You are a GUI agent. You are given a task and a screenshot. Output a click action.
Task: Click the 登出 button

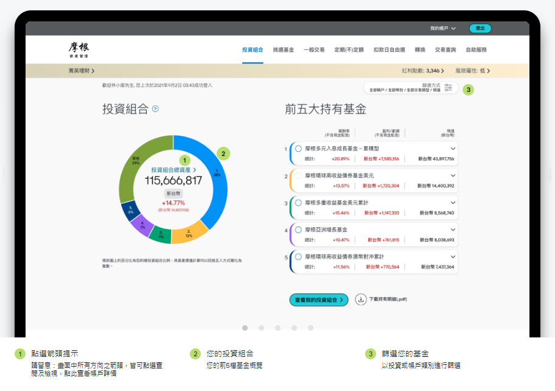click(x=480, y=29)
